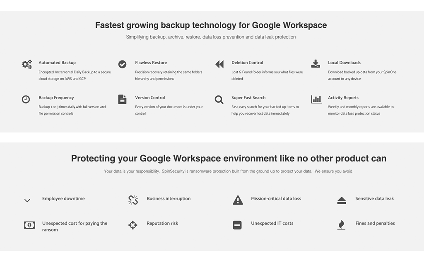Click the Local Downloads download icon
The width and height of the screenshot is (424, 265).
tap(316, 64)
